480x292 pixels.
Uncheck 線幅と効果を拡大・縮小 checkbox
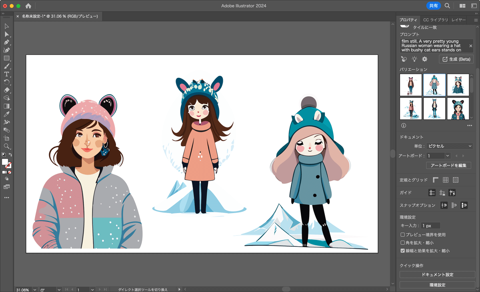403,251
